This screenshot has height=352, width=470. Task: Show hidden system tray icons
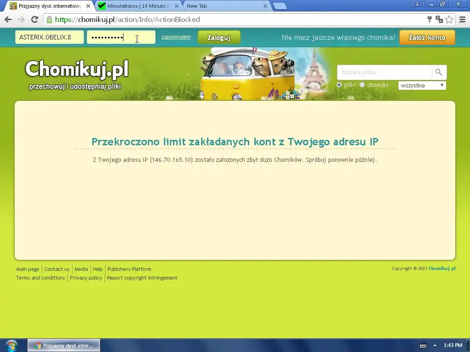point(435,346)
